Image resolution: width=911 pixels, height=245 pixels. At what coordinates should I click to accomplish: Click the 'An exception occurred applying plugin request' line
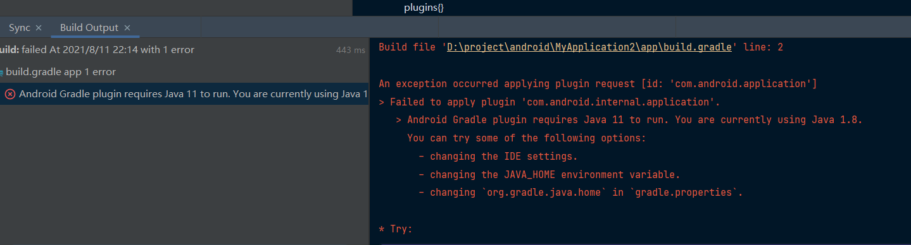tap(598, 83)
